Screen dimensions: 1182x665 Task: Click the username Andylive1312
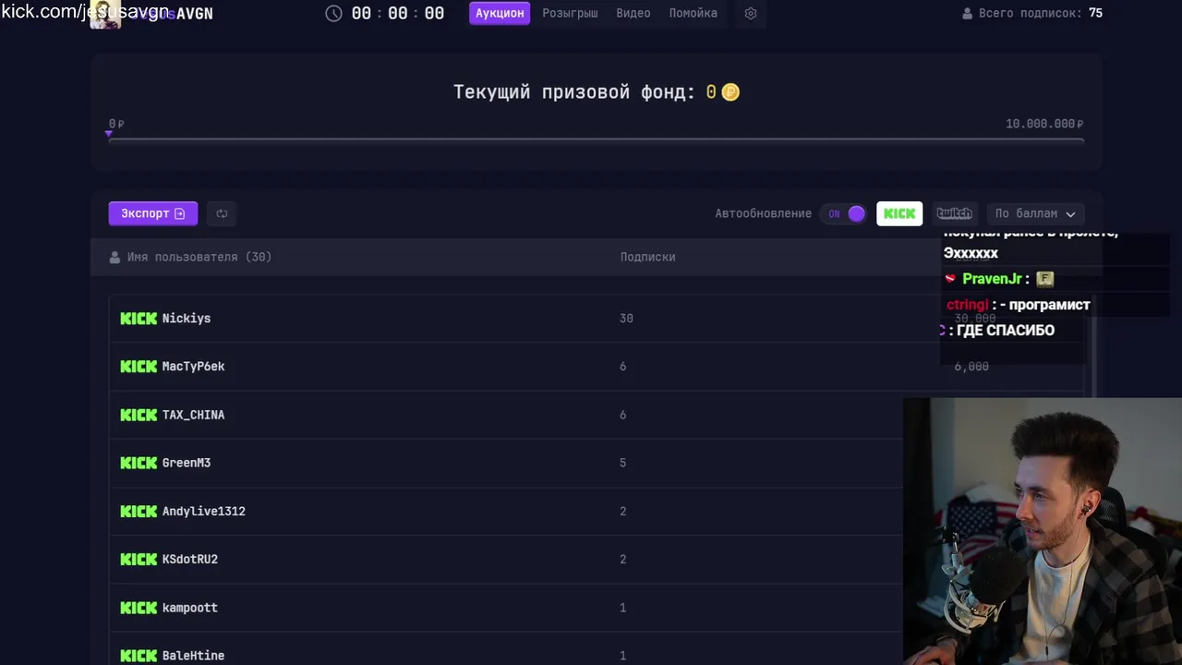click(204, 511)
